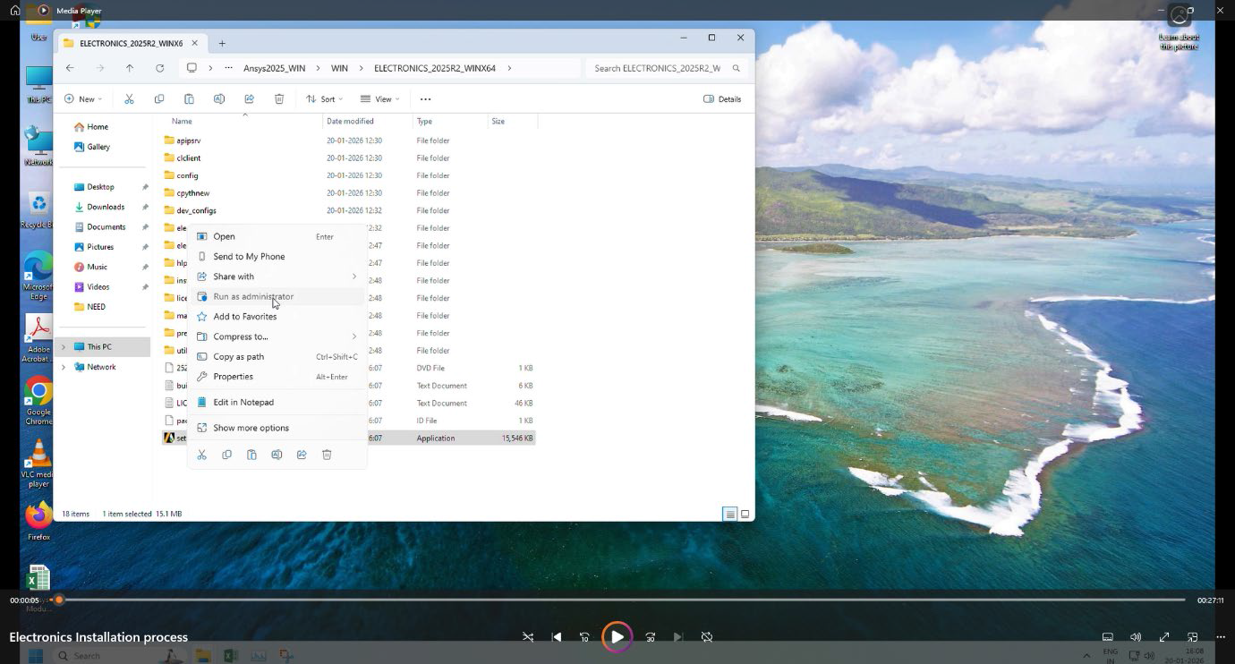This screenshot has height=664, width=1235.
Task: Open the Sort dropdown
Action: (324, 99)
